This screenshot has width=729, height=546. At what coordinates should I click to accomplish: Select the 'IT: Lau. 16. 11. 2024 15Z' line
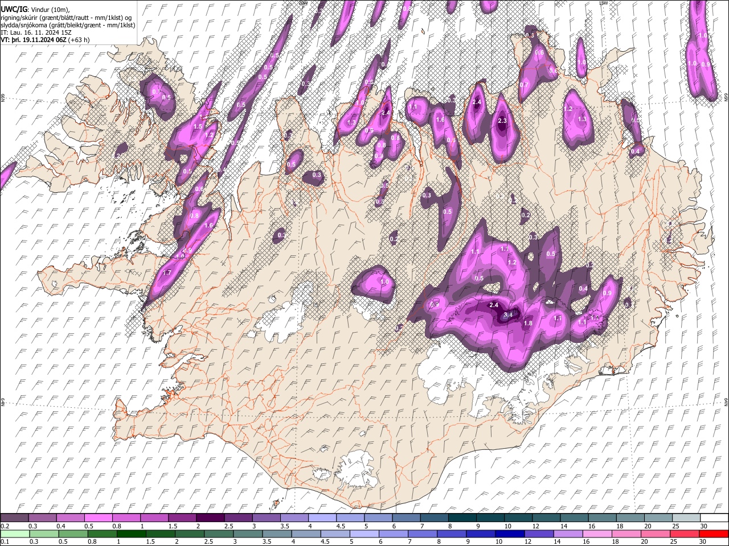[x=36, y=32]
